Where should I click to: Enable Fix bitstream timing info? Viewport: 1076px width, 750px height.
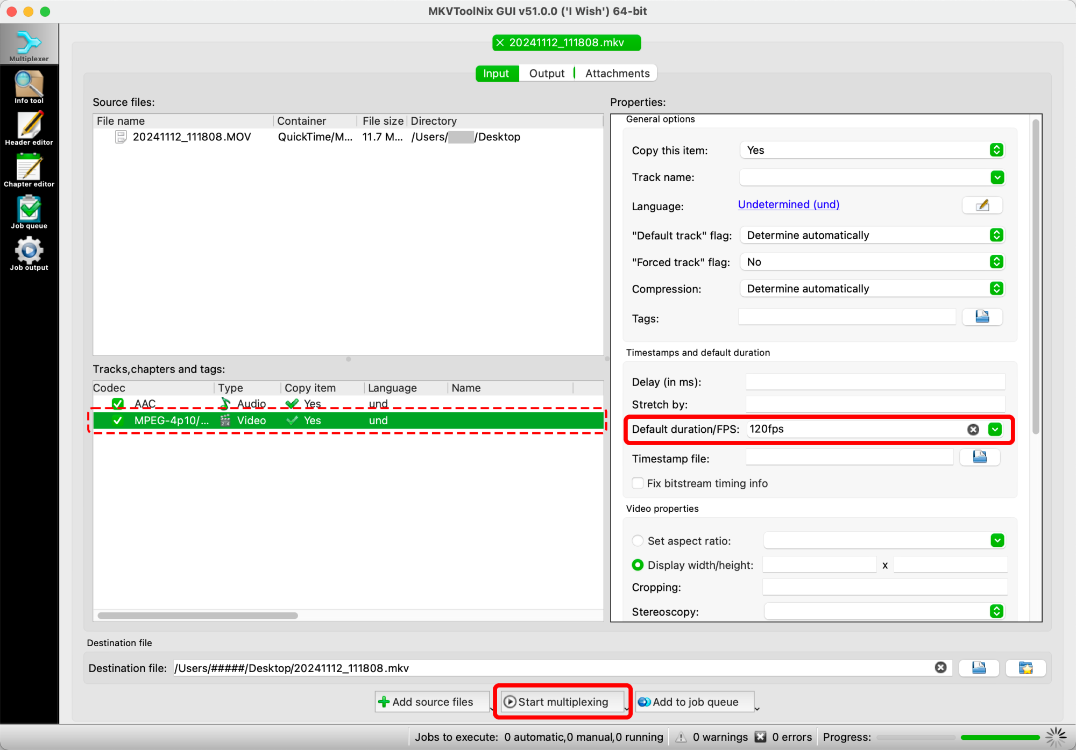tap(638, 483)
